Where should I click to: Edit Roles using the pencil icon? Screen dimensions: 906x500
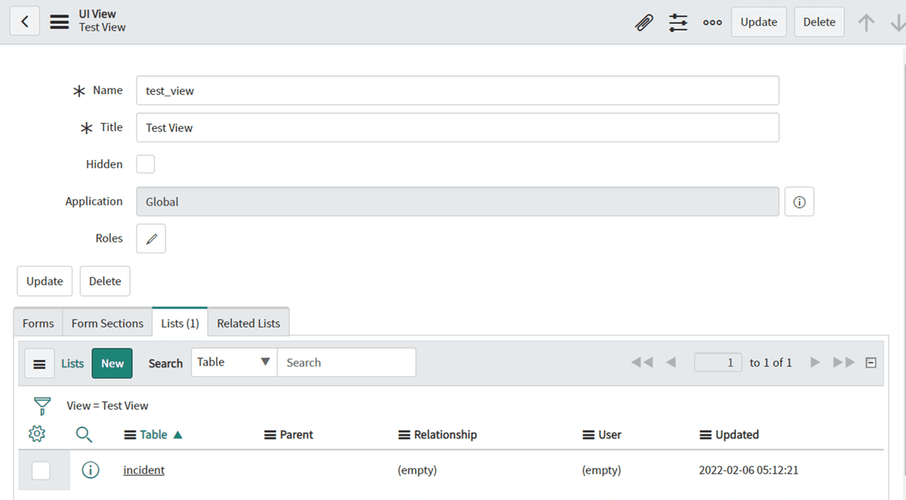pyautogui.click(x=150, y=238)
